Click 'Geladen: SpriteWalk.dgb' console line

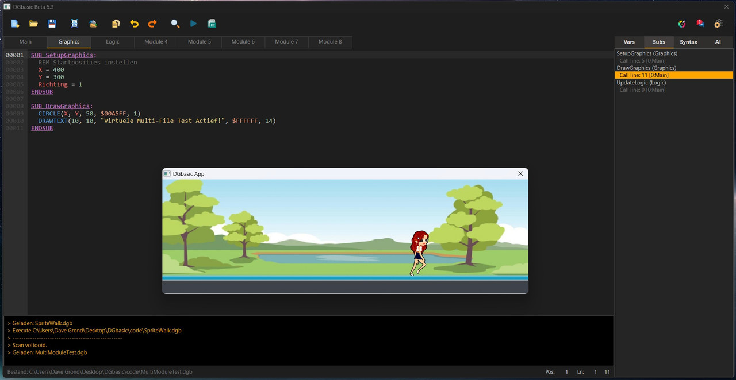[x=40, y=323]
